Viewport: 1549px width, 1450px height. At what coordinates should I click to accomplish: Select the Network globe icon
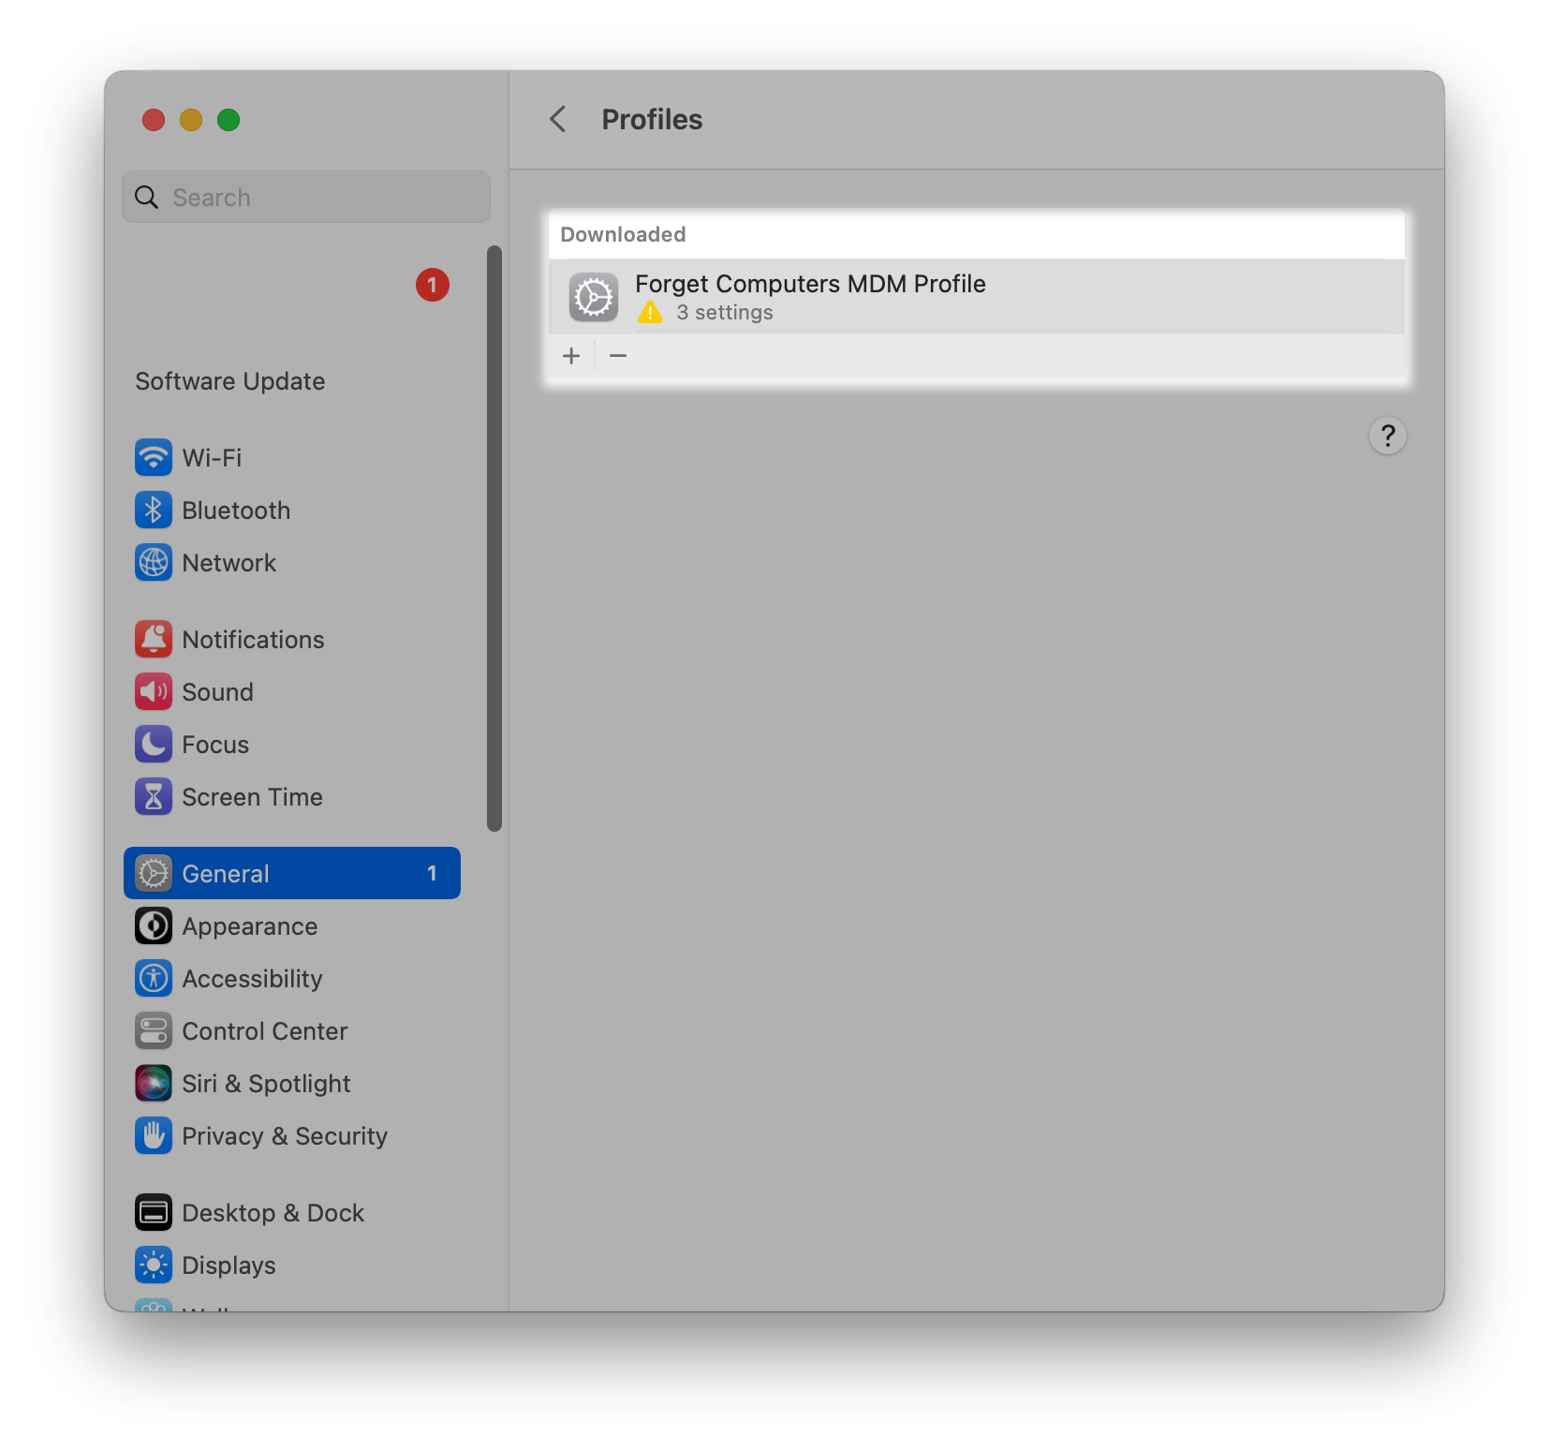(154, 562)
